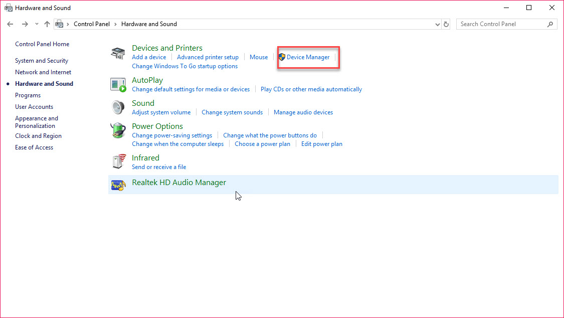Click the Sound speaker icon
This screenshot has height=318, width=564.
tap(118, 107)
